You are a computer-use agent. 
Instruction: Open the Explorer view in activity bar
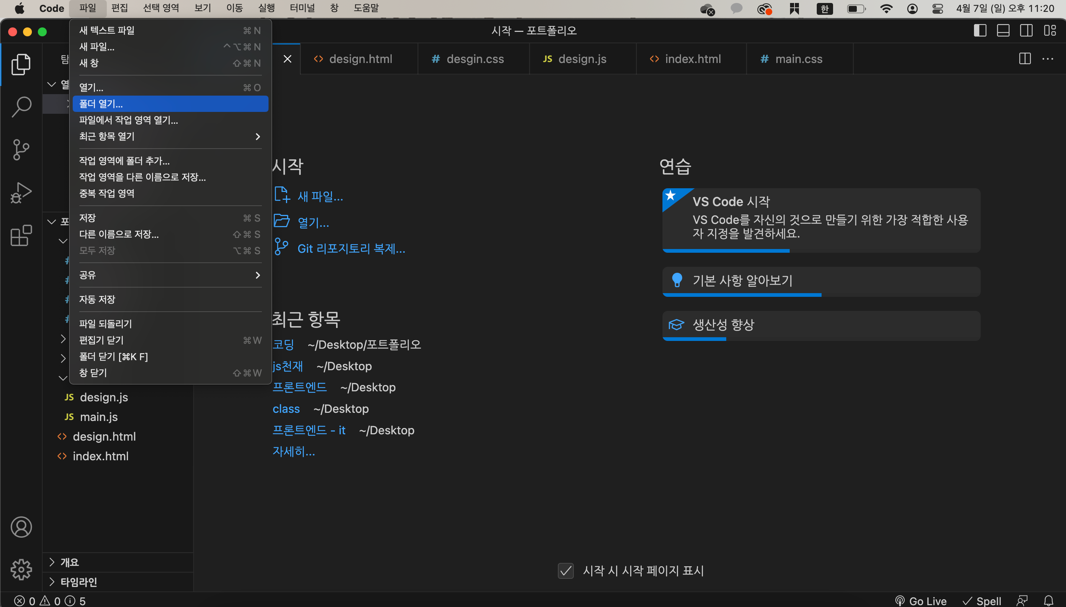[21, 64]
